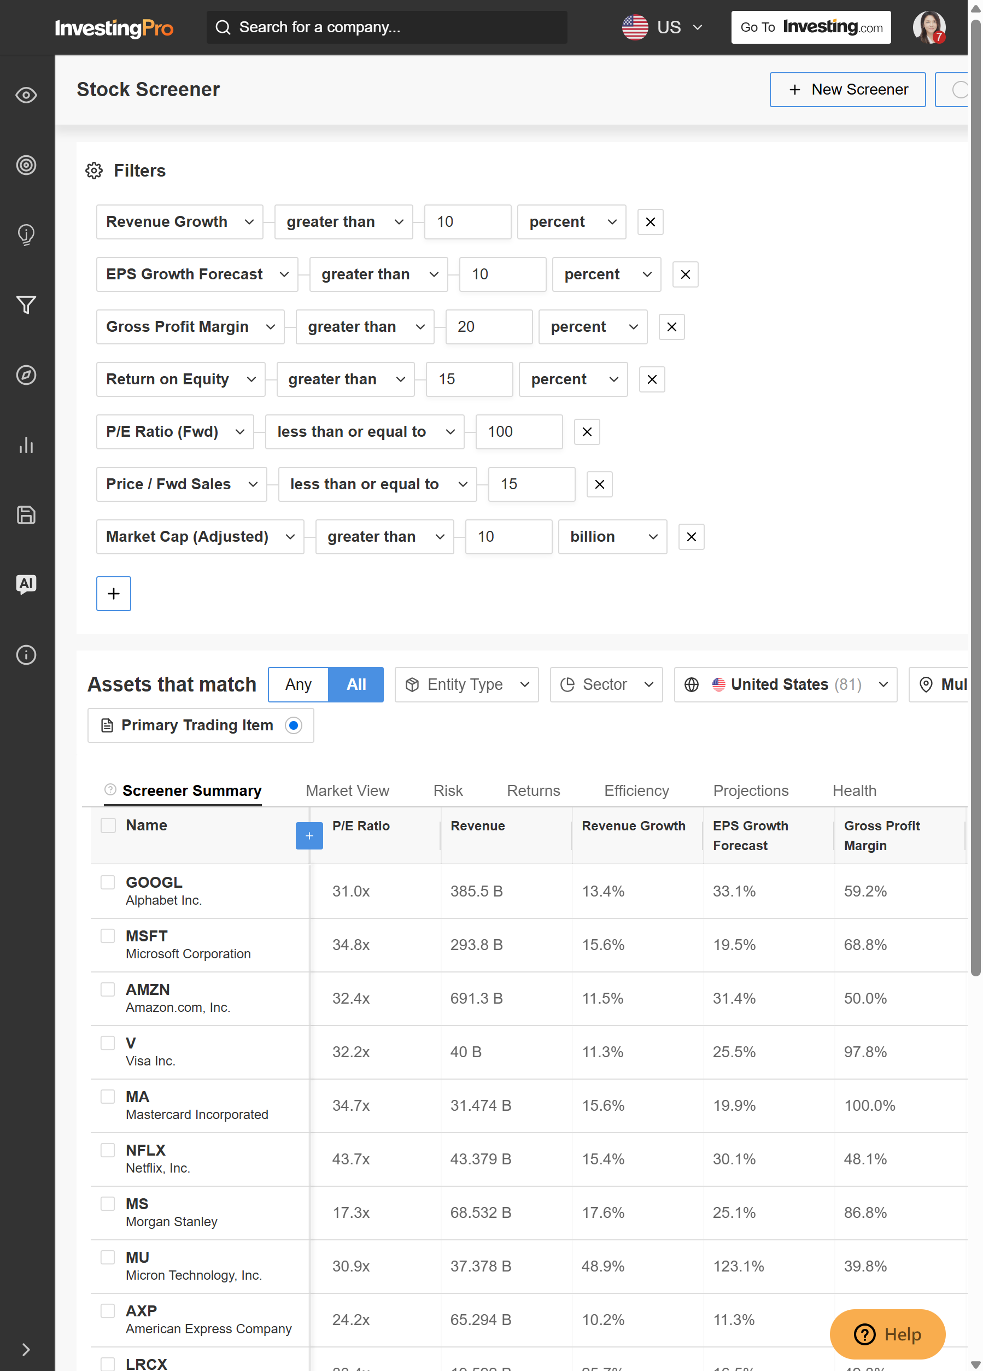Viewport: 983px width, 1371px height.
Task: Open the EPS Growth Forecast metric dropdown
Action: (197, 274)
